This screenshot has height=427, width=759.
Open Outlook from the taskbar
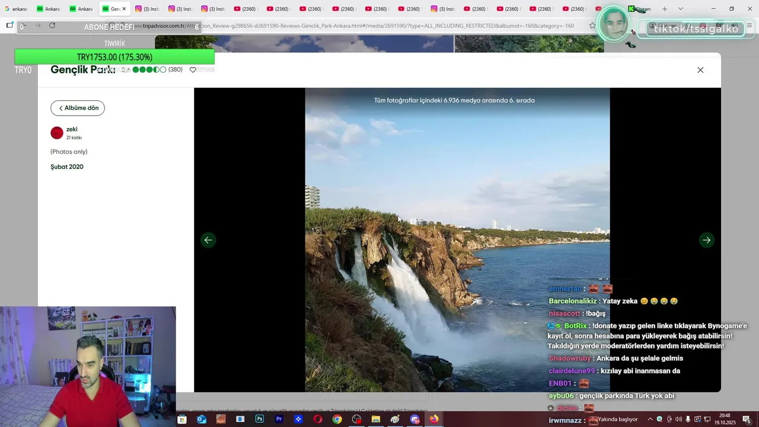202,419
